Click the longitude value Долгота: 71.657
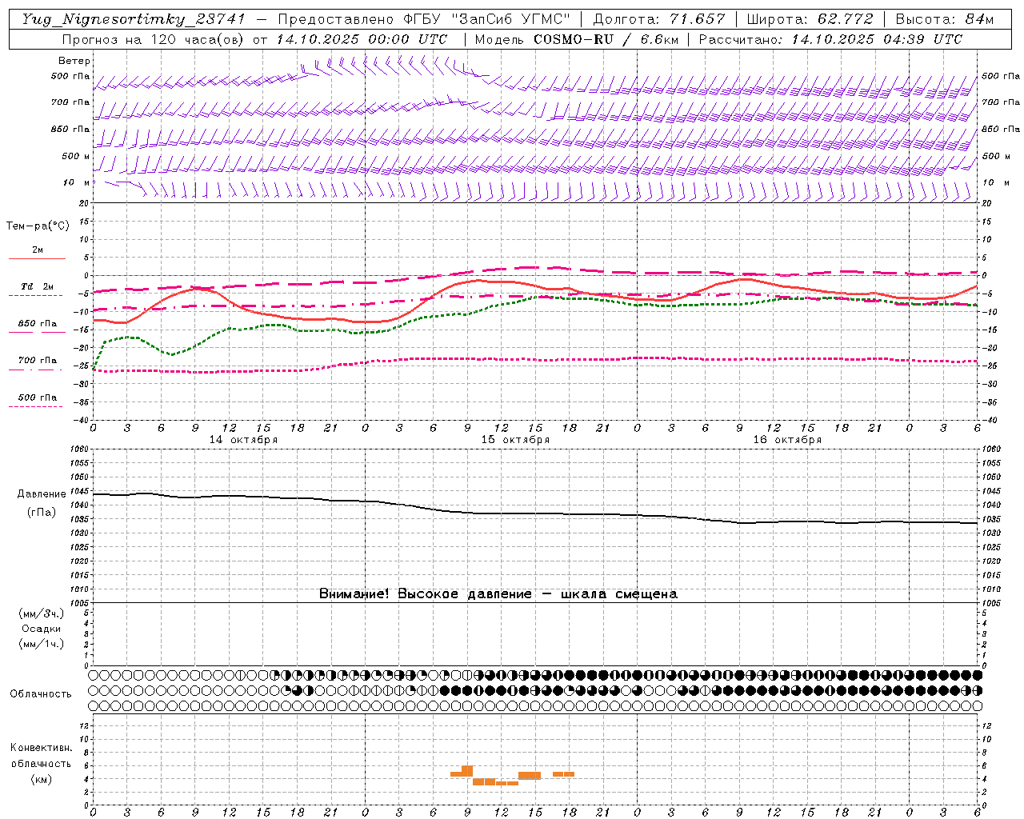The height and width of the screenshot is (819, 1024). point(659,19)
